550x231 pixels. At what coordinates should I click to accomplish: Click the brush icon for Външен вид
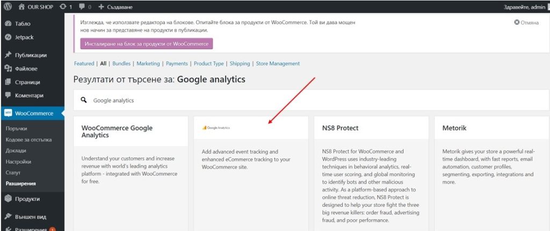click(9, 216)
